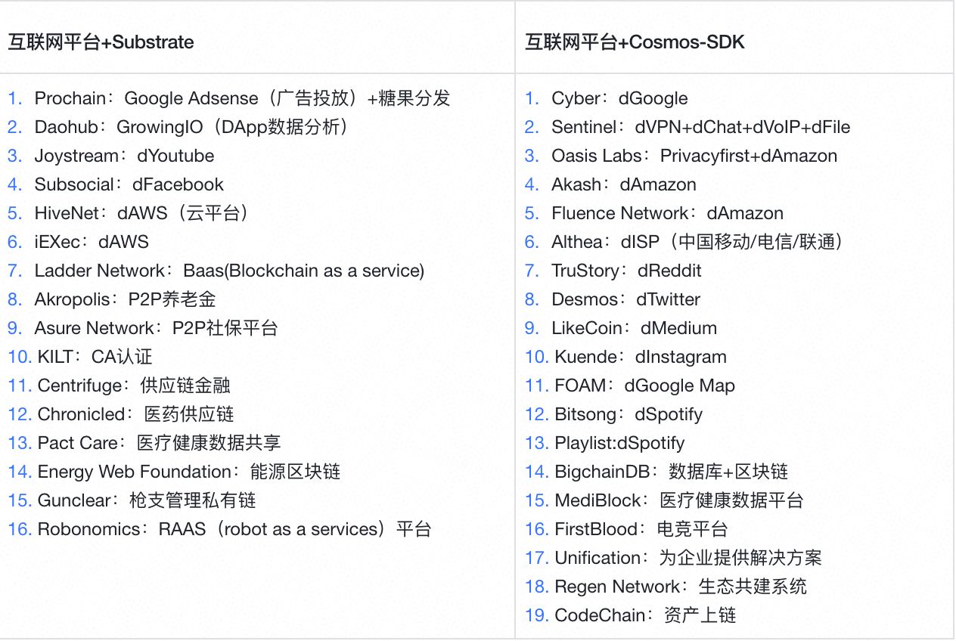Screen dimensions: 956x641
Task: Click the Energy Web Foundation entry
Action: pos(189,472)
